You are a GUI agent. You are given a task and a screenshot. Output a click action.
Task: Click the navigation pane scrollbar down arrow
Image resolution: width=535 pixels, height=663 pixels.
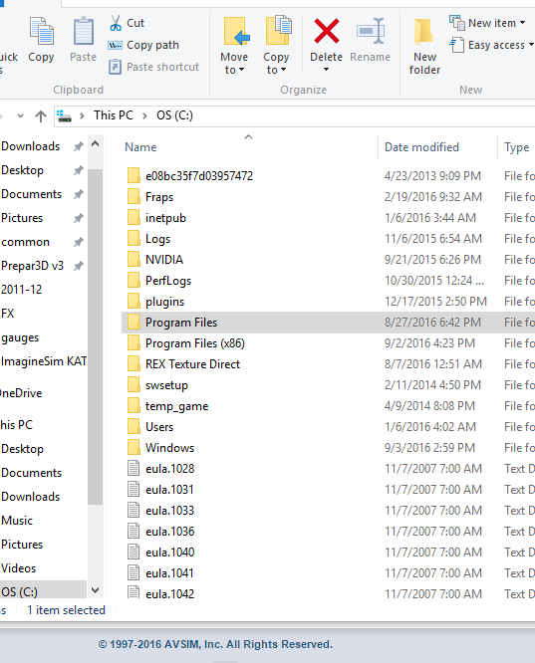point(96,590)
